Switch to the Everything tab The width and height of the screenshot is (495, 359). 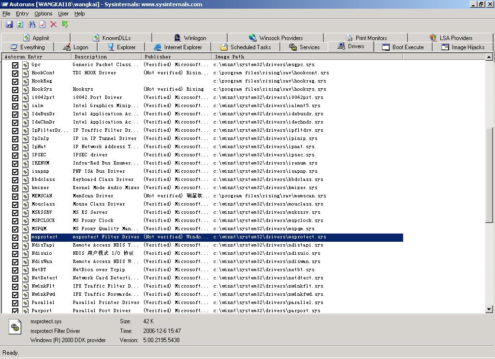(x=28, y=47)
